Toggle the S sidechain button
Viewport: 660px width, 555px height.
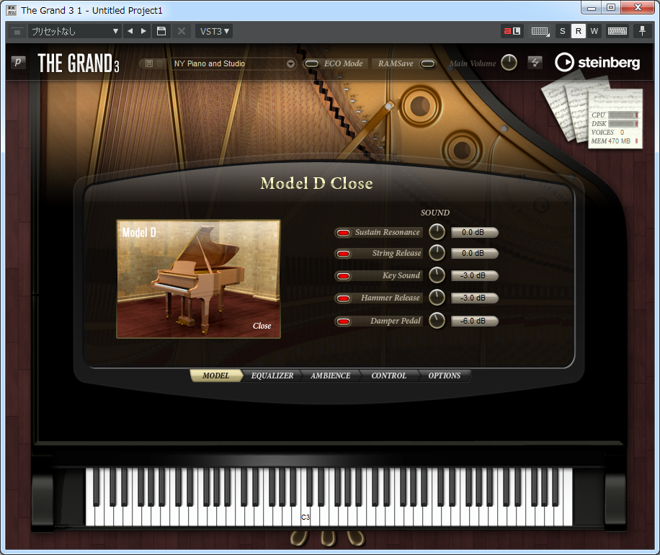click(x=562, y=31)
